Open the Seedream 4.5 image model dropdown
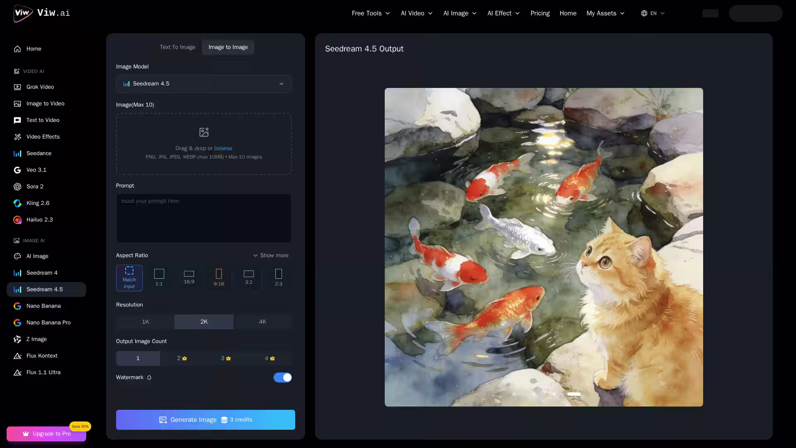This screenshot has height=448, width=796. point(204,84)
